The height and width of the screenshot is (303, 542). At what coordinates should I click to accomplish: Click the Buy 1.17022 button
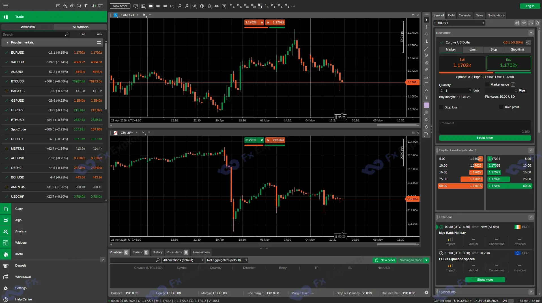pyautogui.click(x=509, y=63)
